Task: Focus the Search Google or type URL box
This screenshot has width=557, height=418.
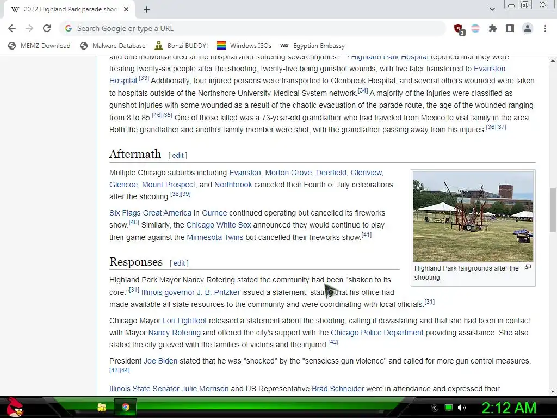Action: coord(252,28)
